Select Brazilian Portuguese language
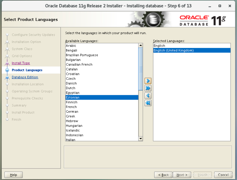 click(102, 55)
